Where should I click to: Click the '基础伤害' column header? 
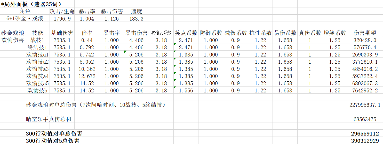pos(62,33)
